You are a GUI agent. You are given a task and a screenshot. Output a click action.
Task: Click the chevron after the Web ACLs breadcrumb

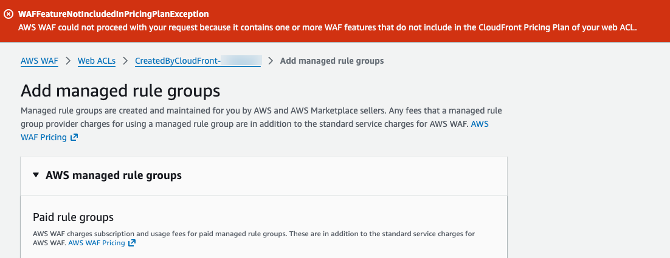(x=125, y=61)
